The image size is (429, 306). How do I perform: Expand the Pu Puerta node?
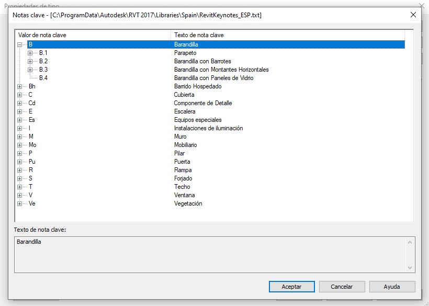click(x=20, y=162)
